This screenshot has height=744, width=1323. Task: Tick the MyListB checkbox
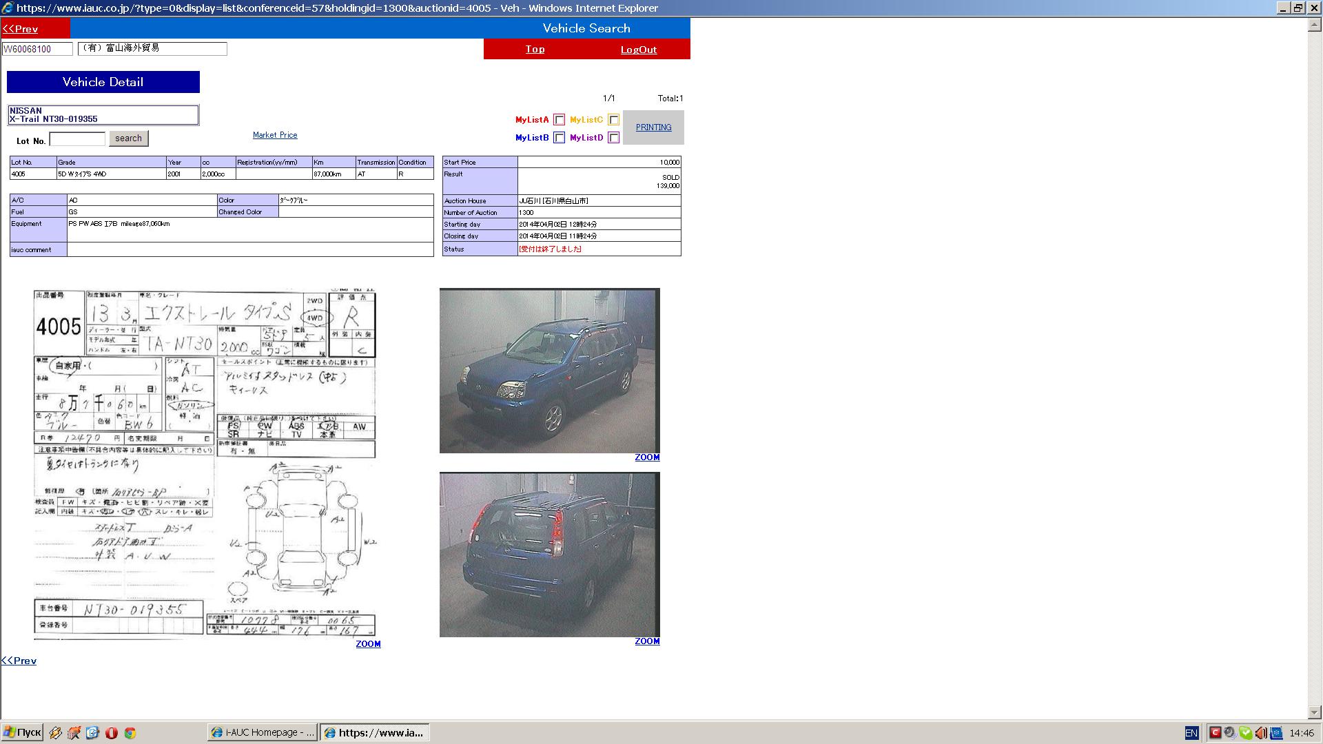[x=559, y=138]
